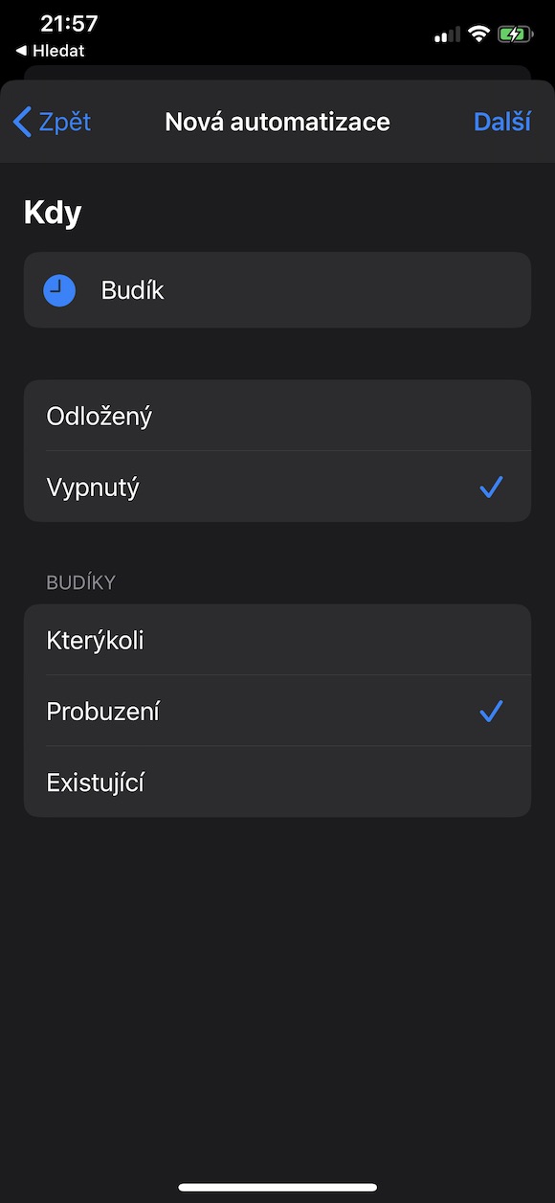The width and height of the screenshot is (555, 1203).
Task: Open the Existující alarms selection
Action: click(x=277, y=782)
